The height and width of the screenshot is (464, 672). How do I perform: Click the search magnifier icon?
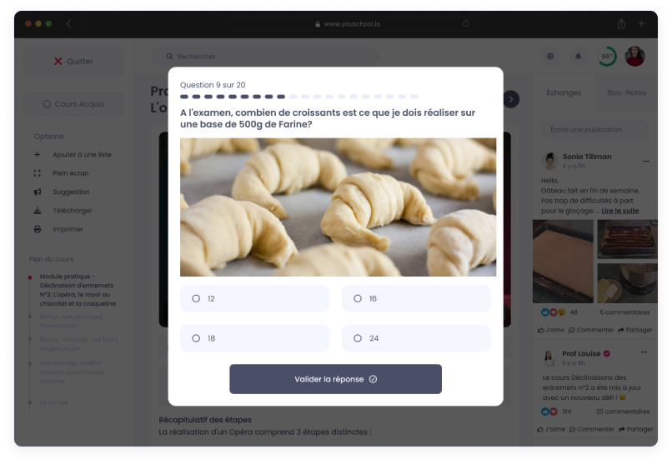170,57
